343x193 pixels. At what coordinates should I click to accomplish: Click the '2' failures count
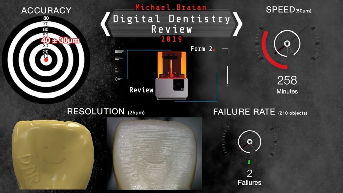coord(249,174)
